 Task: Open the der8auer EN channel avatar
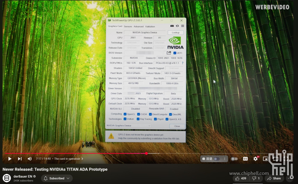click(7, 178)
